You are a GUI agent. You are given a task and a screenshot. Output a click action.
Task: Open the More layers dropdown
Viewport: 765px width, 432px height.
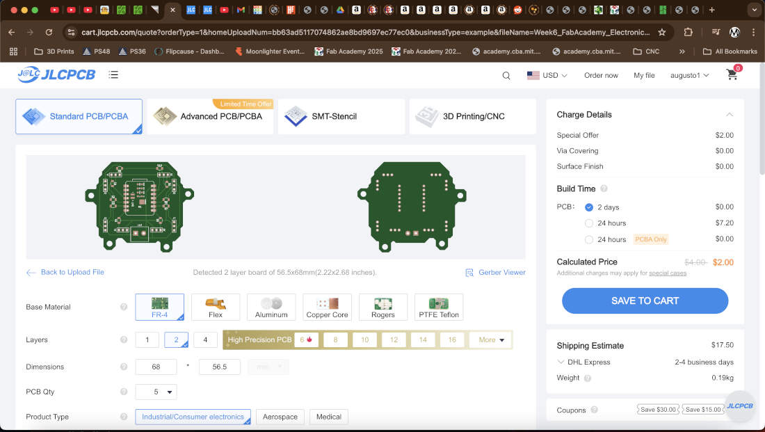[x=490, y=339]
